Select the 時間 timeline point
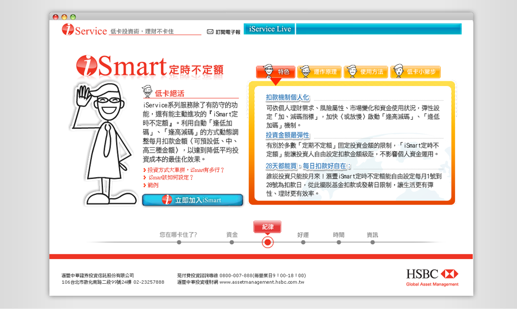 tap(338, 242)
